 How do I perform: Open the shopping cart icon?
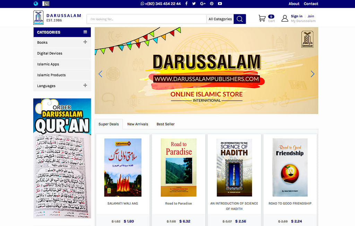[x=262, y=18]
